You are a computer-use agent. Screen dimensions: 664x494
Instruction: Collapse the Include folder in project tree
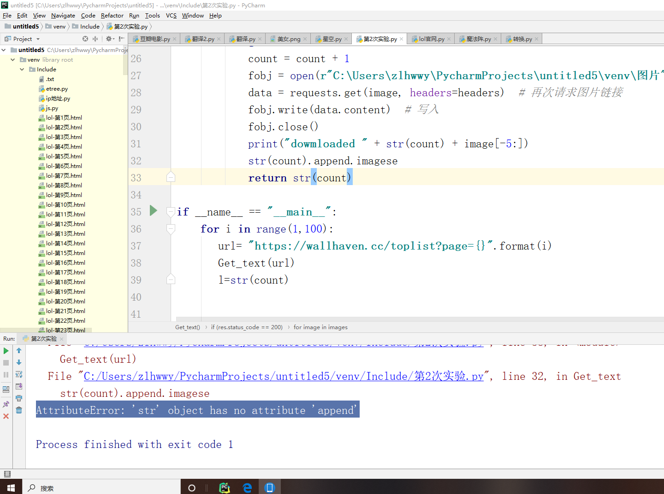coord(22,69)
